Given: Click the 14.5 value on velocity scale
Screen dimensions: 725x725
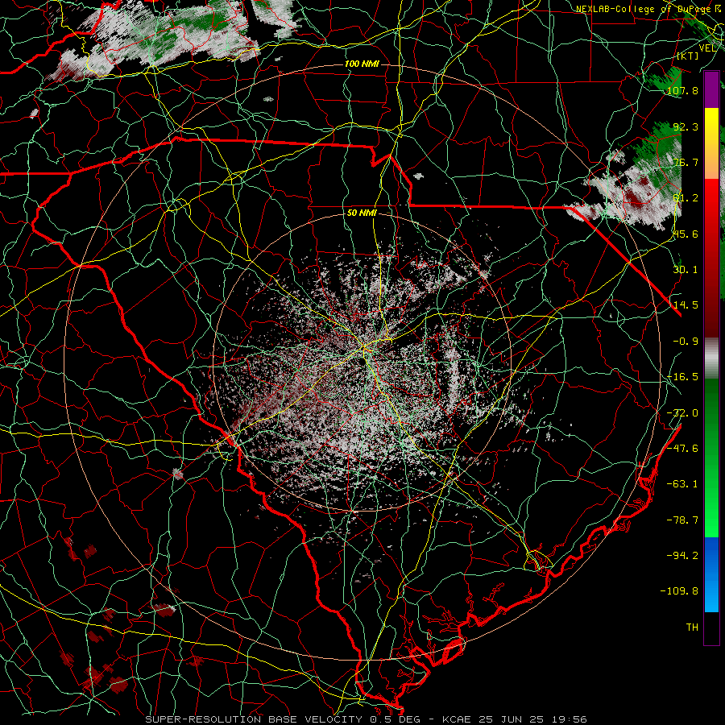Looking at the screenshot, I should pyautogui.click(x=686, y=305).
